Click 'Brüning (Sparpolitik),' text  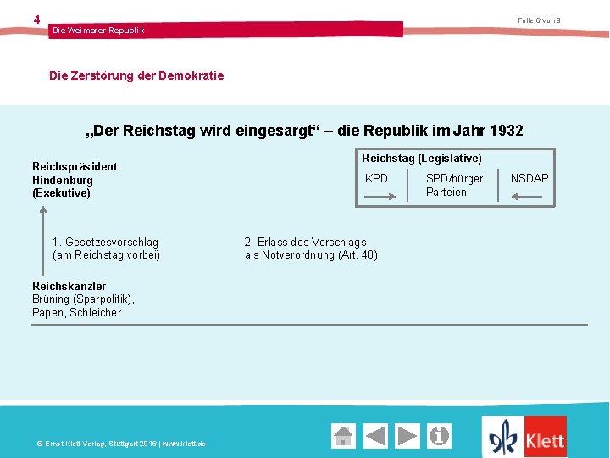point(83,299)
